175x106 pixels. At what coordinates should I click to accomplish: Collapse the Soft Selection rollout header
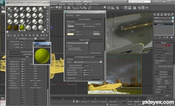click(x=164, y=72)
